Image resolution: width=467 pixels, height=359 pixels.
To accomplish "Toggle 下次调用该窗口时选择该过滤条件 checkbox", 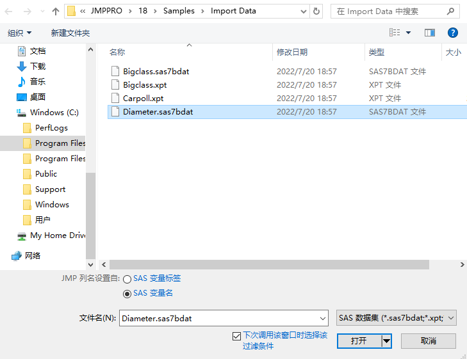I will [236, 337].
